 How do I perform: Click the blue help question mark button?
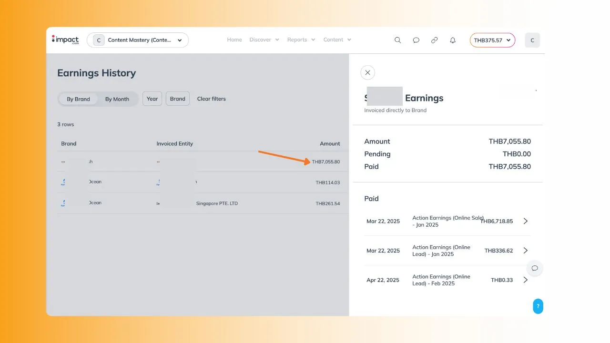(x=538, y=306)
